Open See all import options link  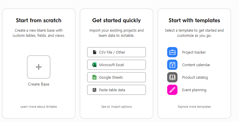[116, 107]
